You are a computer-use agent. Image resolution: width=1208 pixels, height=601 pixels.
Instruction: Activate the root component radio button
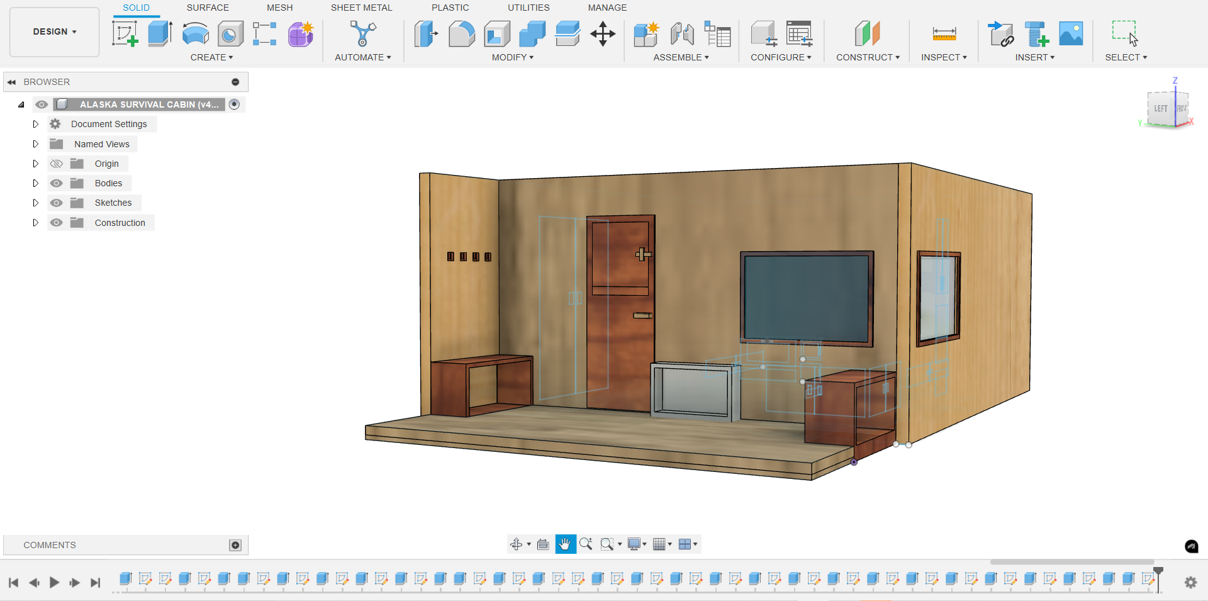[234, 104]
